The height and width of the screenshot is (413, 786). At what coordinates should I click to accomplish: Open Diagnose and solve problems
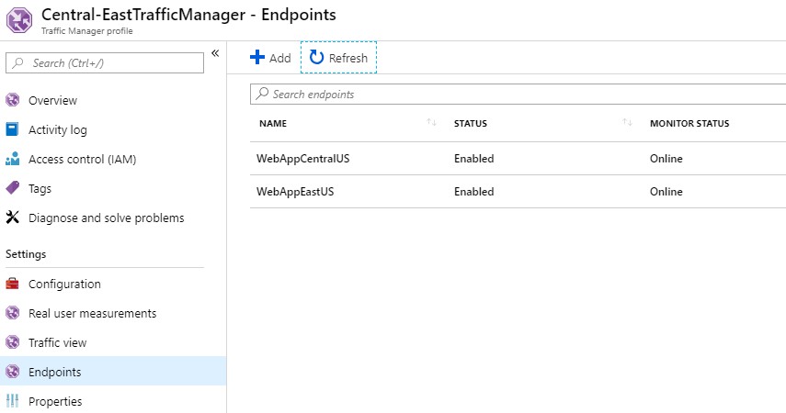point(107,218)
